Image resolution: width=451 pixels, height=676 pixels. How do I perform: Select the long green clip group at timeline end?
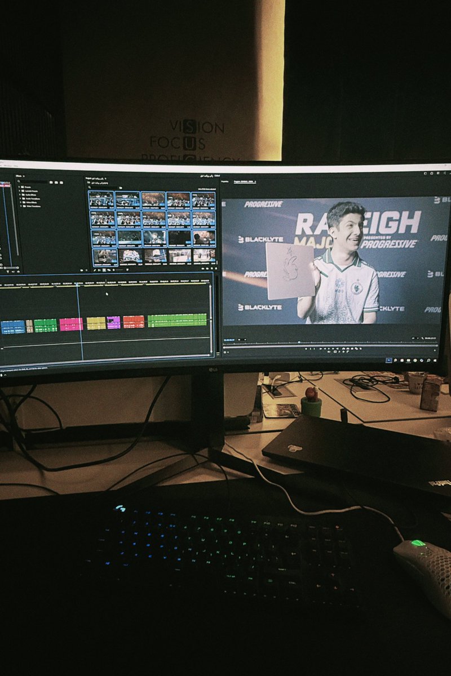pyautogui.click(x=178, y=320)
